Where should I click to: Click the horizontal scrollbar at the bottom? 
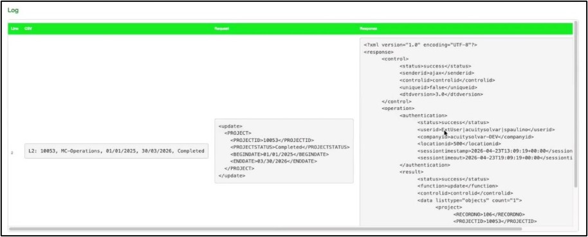[265, 229]
